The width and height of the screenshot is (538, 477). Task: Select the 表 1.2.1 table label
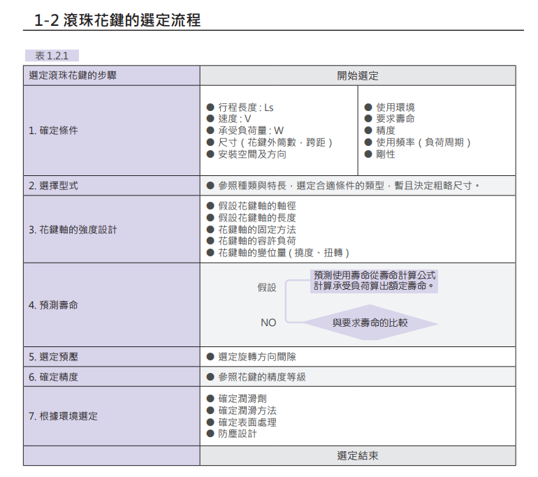coord(51,56)
